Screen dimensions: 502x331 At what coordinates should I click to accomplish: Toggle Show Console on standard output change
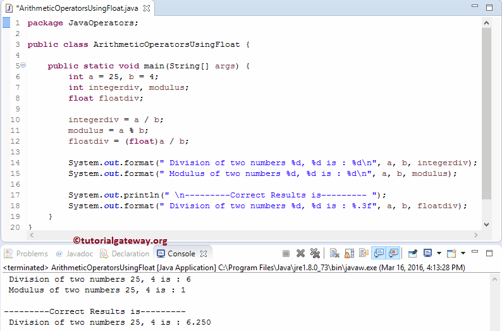[379, 253]
